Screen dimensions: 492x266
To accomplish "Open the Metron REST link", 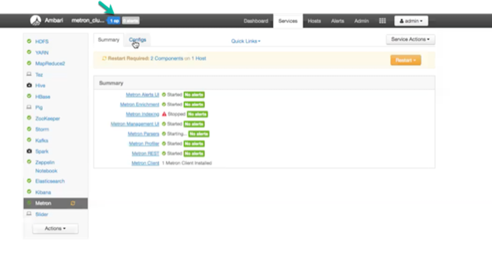I will (x=145, y=153).
